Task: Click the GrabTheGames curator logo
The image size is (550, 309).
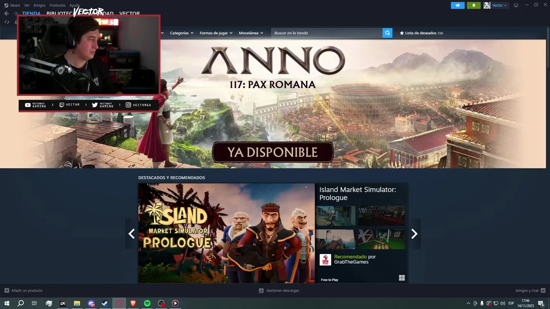Action: coord(325,260)
